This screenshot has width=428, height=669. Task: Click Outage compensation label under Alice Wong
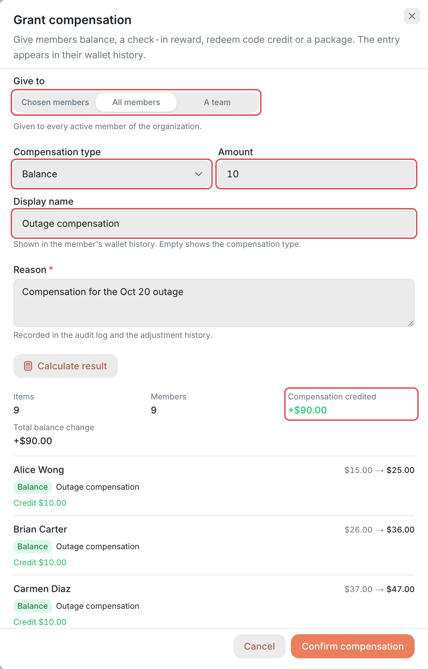[98, 487]
